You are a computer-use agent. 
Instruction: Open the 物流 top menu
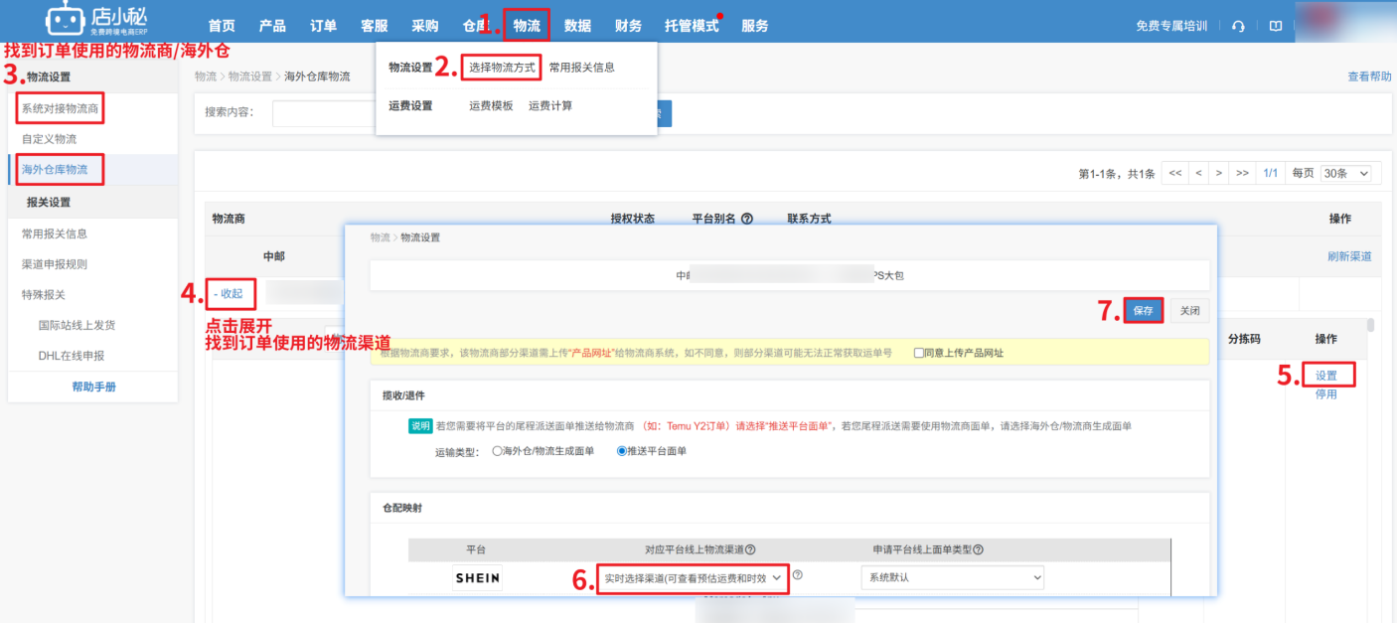[x=527, y=26]
